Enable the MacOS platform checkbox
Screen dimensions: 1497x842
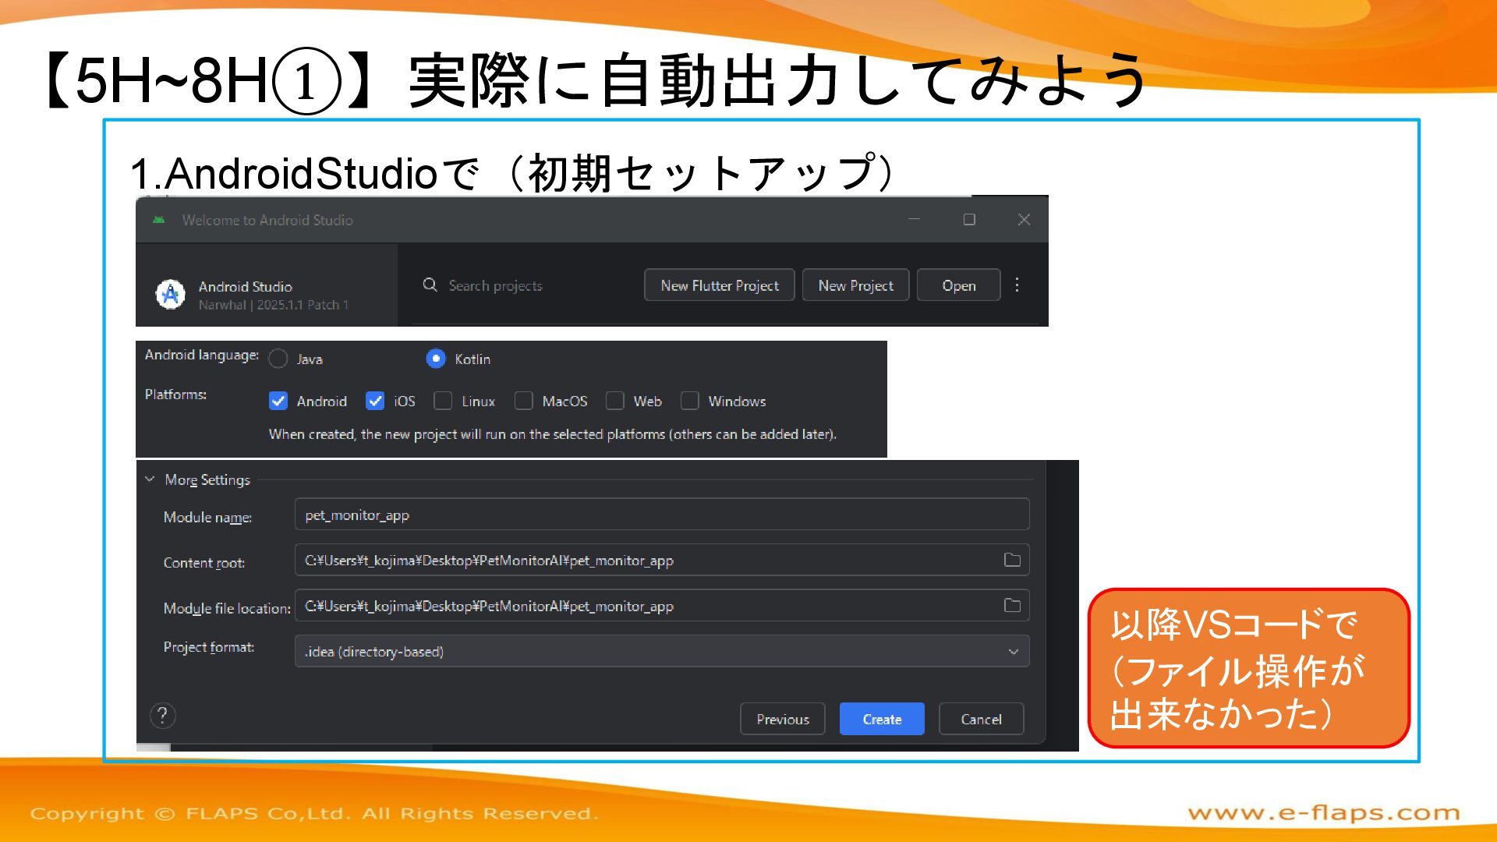[524, 401]
